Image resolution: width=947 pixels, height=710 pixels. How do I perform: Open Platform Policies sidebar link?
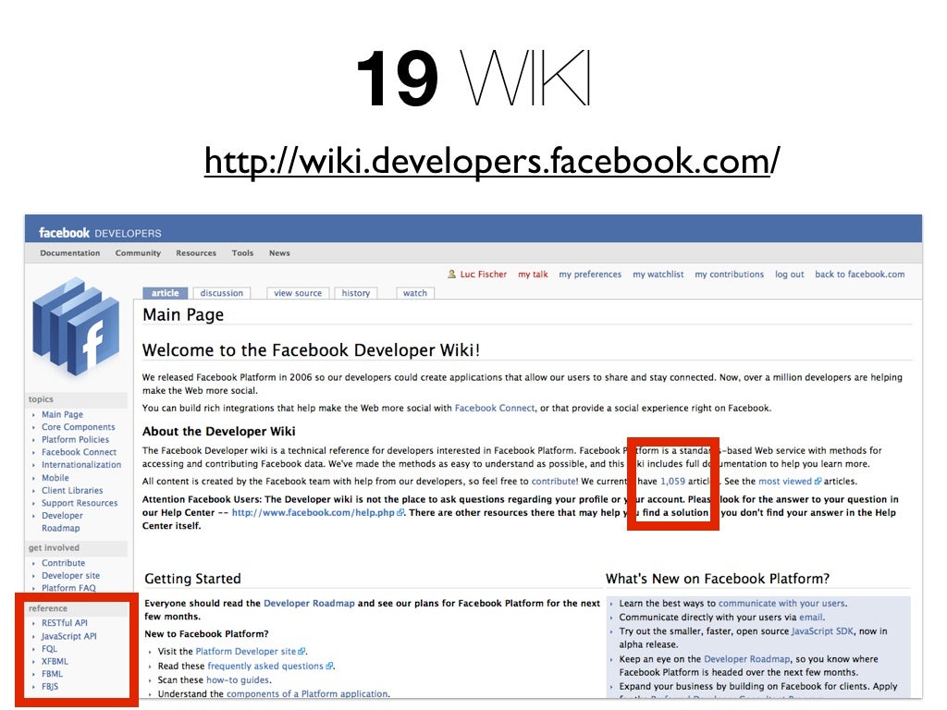tap(76, 439)
